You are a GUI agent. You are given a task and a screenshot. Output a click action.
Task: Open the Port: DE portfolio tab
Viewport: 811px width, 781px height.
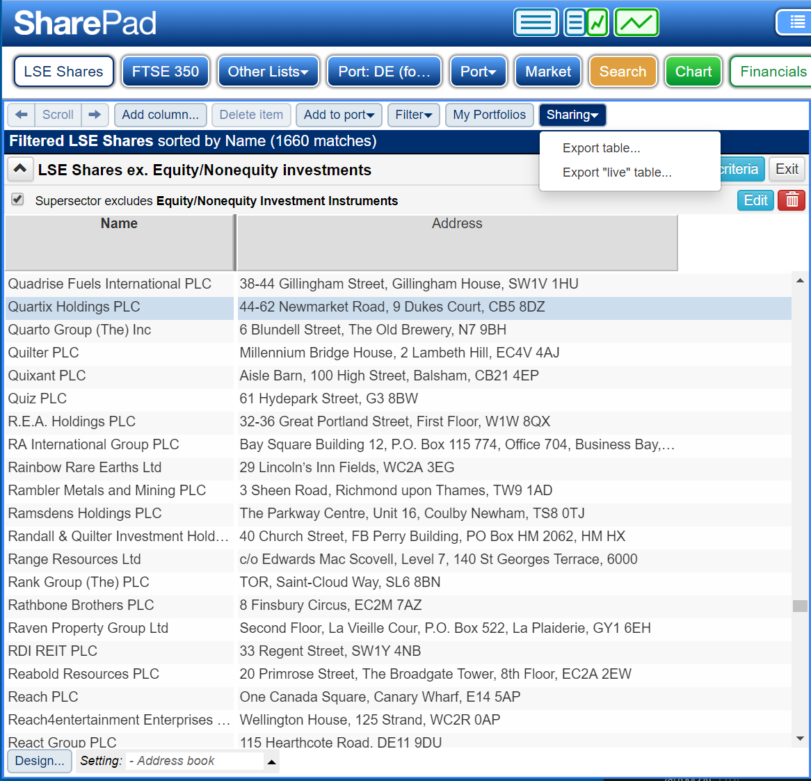click(385, 72)
